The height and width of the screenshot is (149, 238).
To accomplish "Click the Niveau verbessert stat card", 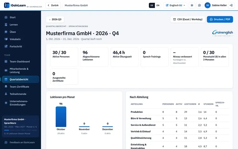I will 184,57.
